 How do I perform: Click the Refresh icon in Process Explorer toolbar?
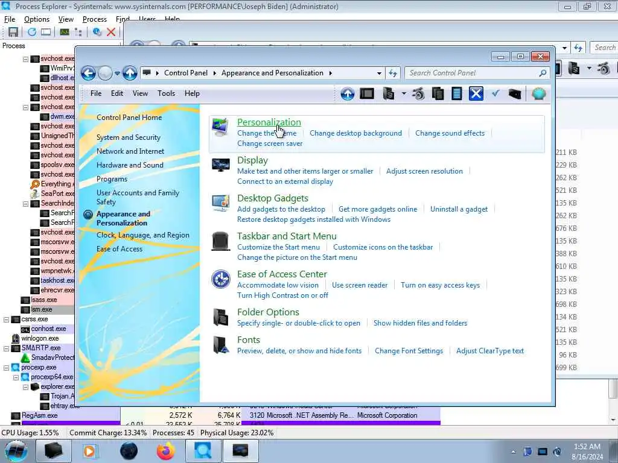coord(32,32)
